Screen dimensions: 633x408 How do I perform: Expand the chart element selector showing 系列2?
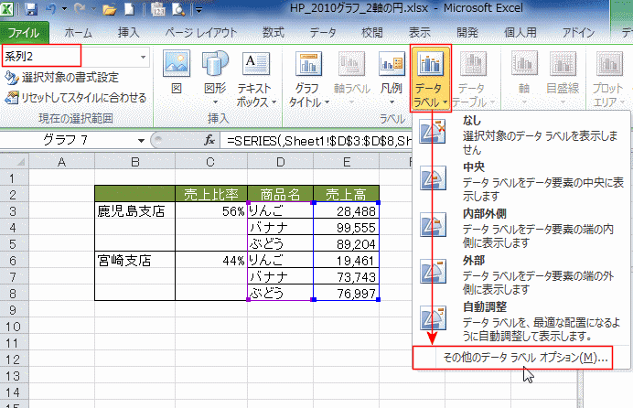[x=143, y=57]
